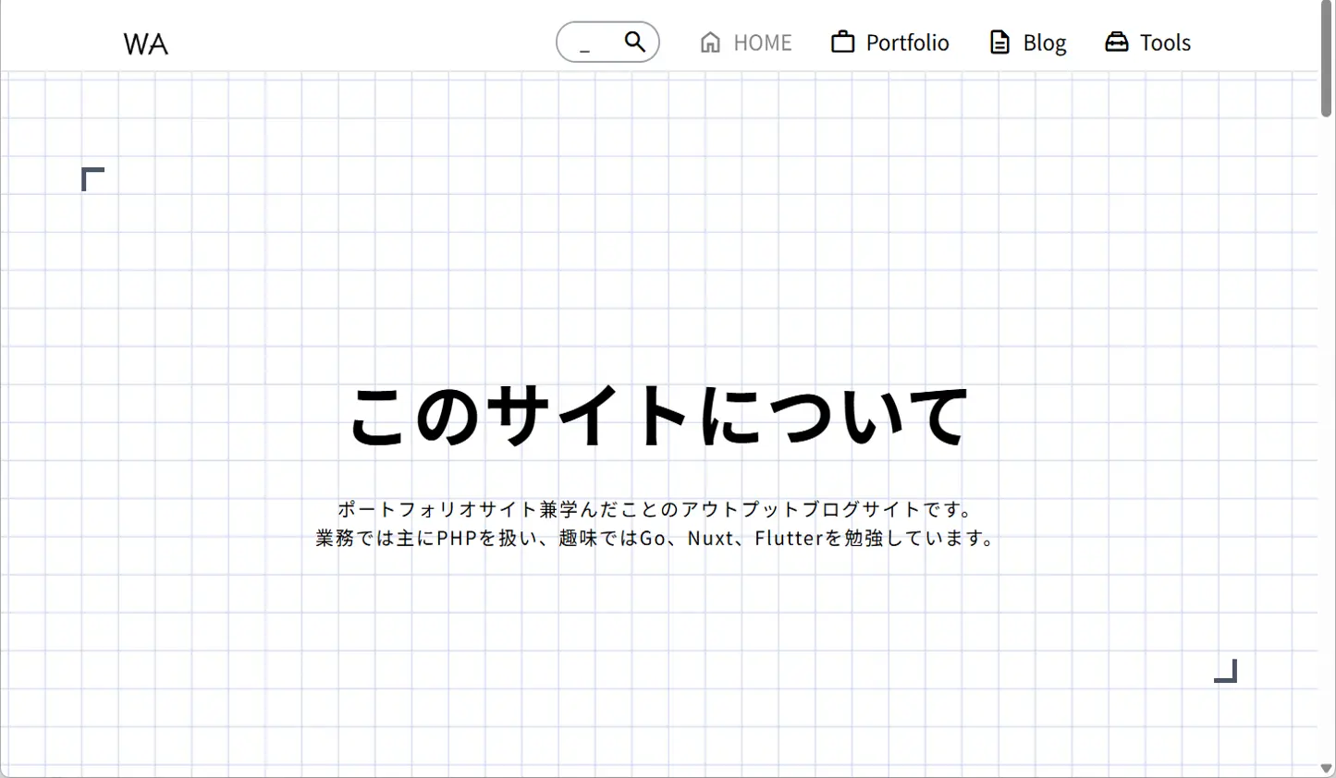Click the Tools text label
The image size is (1336, 778).
[x=1166, y=43]
